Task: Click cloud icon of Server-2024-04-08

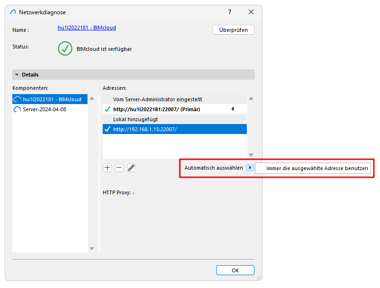Action: coord(17,109)
